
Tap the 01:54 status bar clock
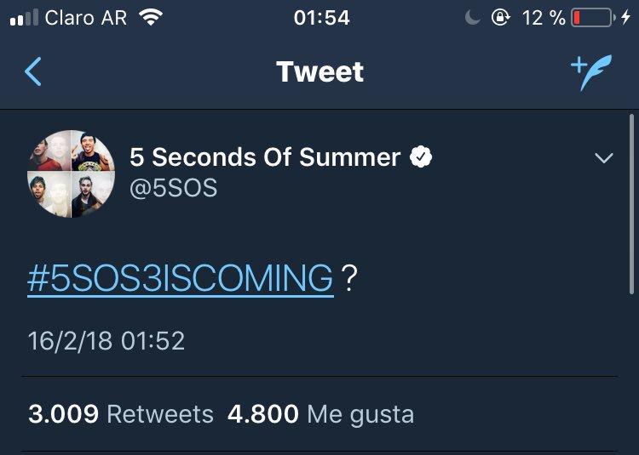(321, 18)
